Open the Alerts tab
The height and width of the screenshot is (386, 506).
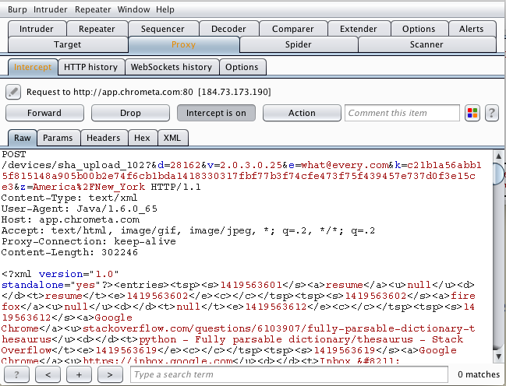tap(472, 29)
